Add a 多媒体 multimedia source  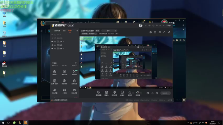(x=122, y=93)
